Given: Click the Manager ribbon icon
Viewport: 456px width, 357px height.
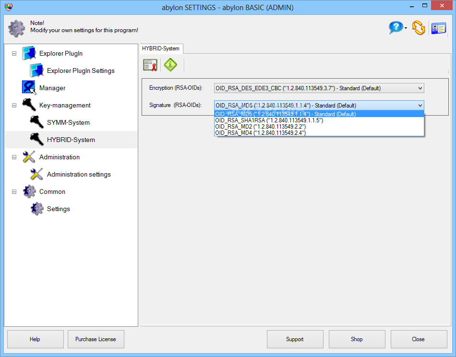Looking at the screenshot, I should coord(29,88).
